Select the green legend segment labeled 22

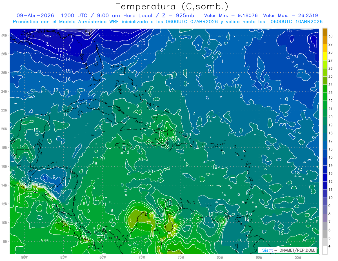point(325,97)
